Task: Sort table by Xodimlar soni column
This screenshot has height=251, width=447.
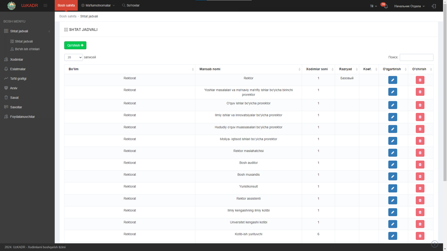Action: tap(318, 69)
